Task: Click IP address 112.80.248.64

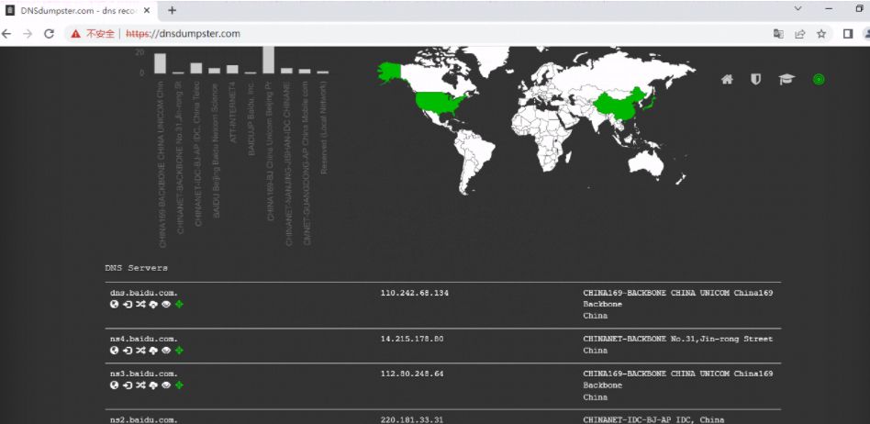Action: click(412, 374)
